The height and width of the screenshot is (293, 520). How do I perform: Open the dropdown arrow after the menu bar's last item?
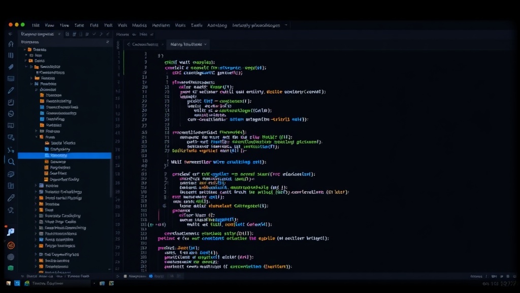(286, 25)
